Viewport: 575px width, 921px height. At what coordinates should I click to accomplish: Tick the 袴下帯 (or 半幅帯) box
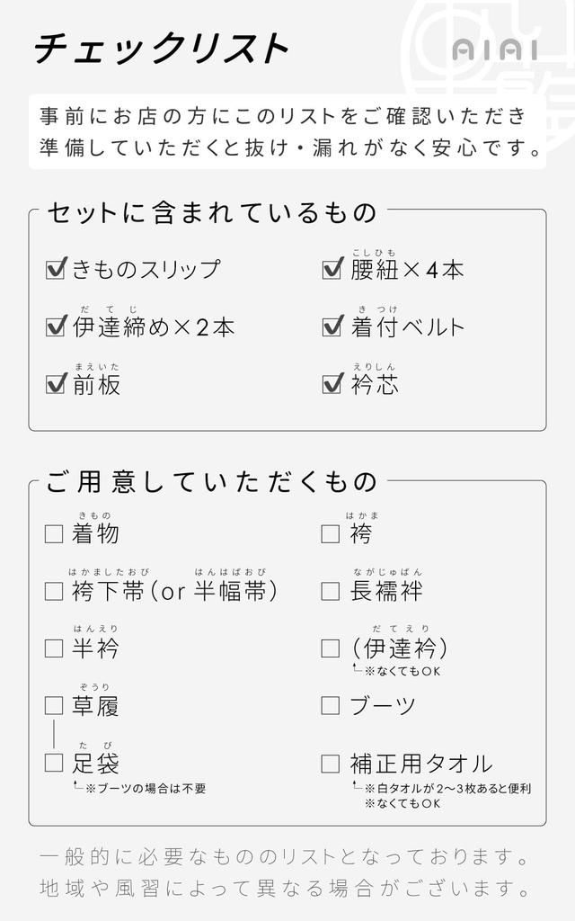pos(54,591)
